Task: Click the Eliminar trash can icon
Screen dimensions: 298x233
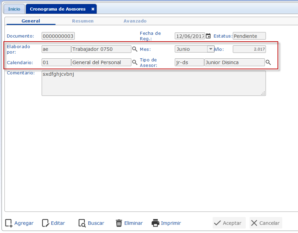Action: pos(119,223)
